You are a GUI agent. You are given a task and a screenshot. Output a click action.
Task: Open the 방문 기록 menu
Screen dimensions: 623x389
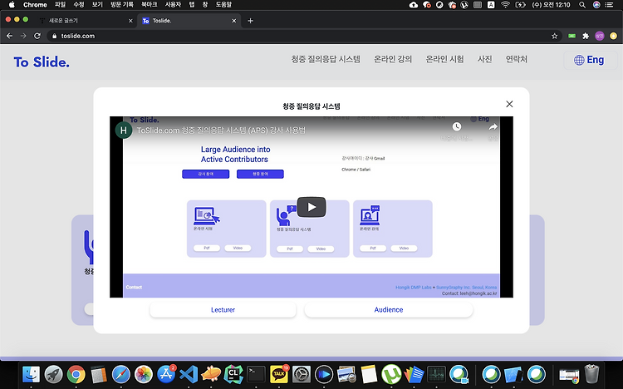(x=122, y=5)
